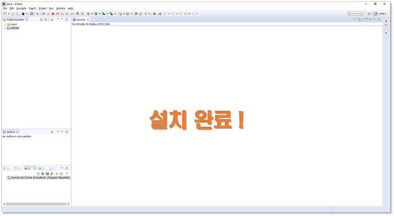394x216 pixels.
Task: Click the Publish to server icon
Action: tap(61, 174)
